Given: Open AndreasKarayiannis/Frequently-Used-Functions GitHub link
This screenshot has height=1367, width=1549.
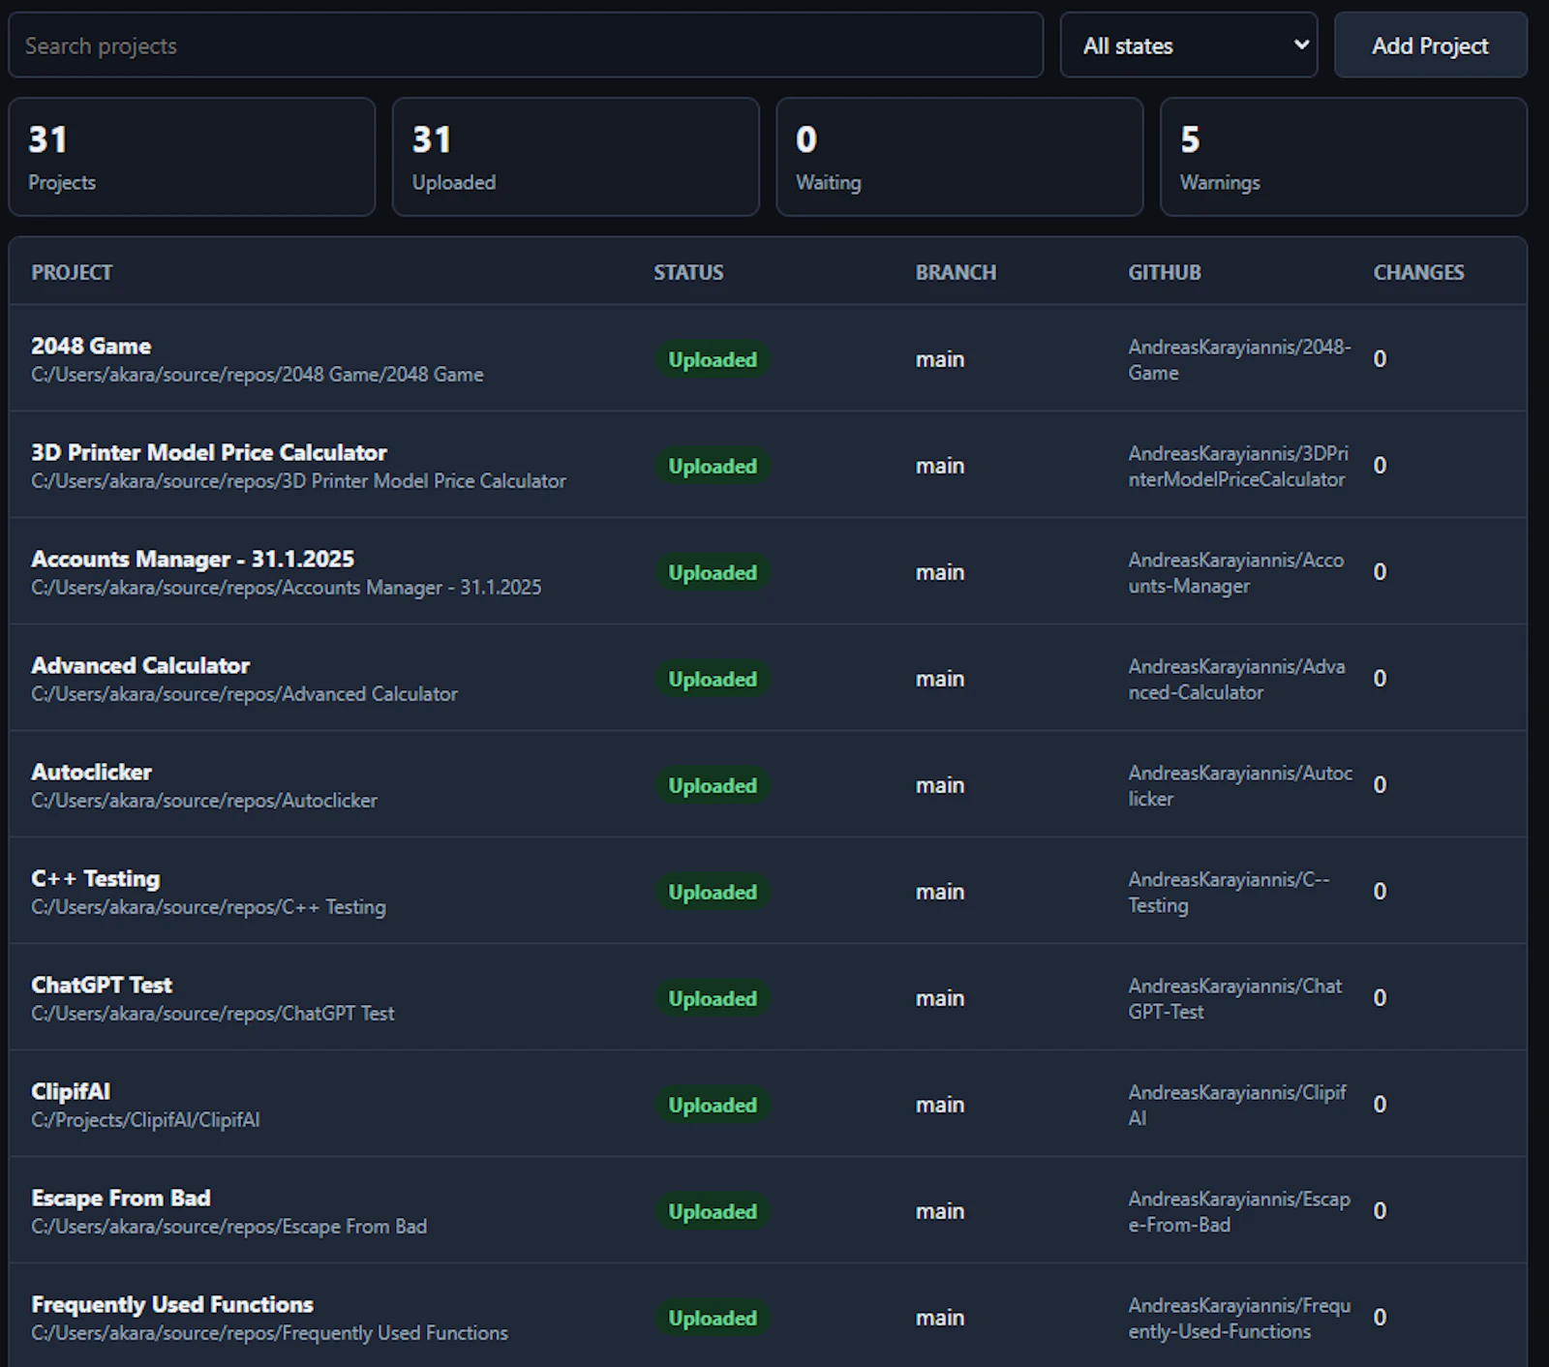Looking at the screenshot, I should [1239, 1318].
